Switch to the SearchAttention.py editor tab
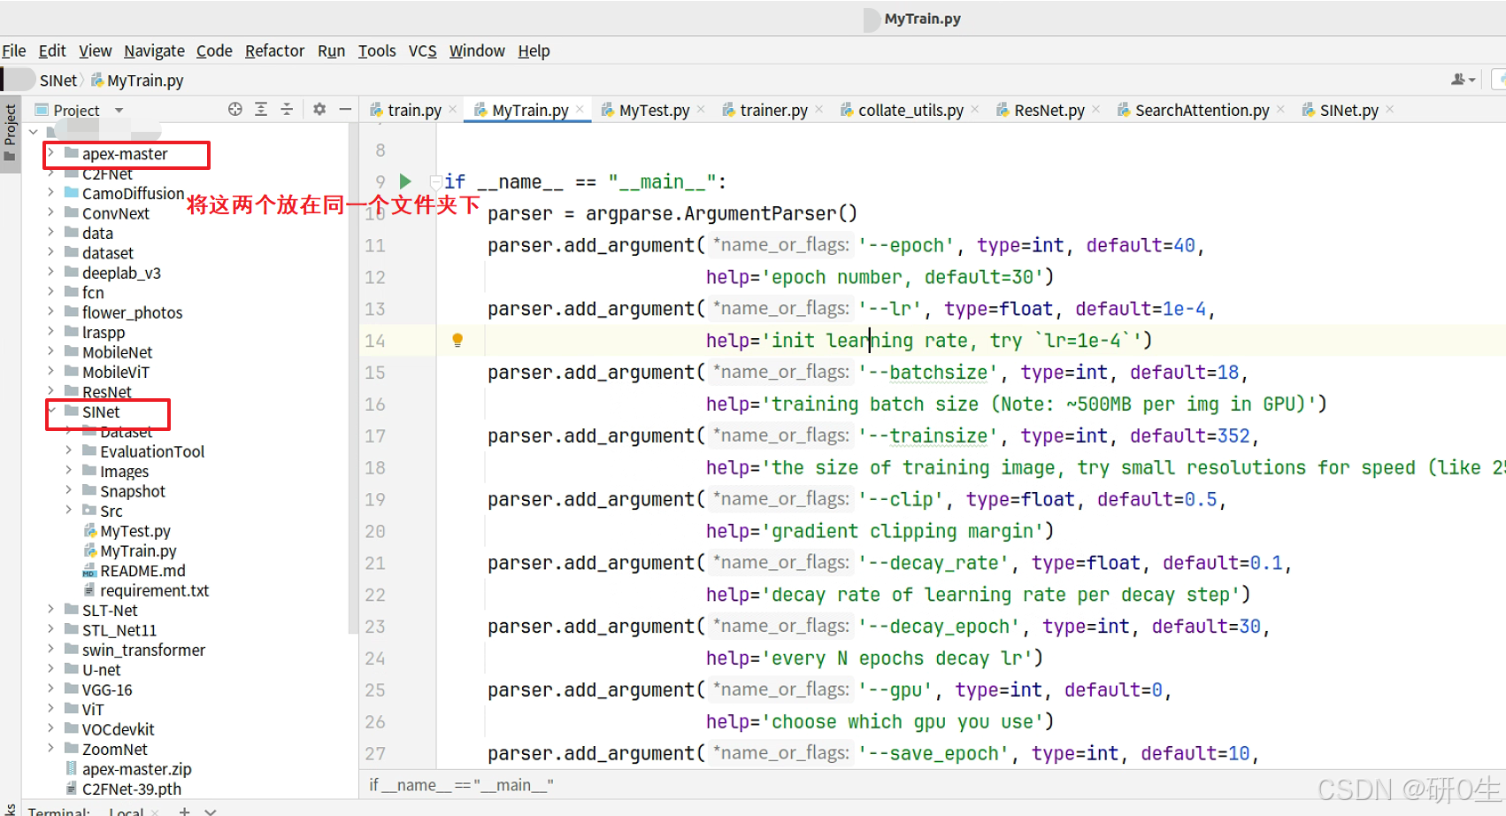The width and height of the screenshot is (1506, 816). tap(1202, 110)
